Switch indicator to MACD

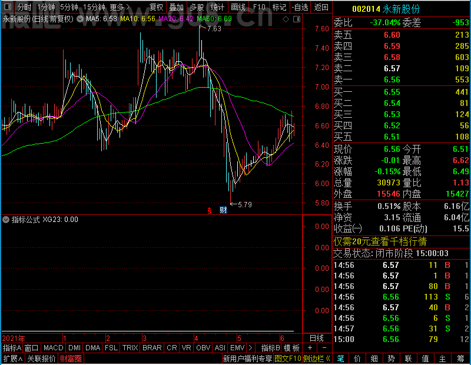click(53, 348)
